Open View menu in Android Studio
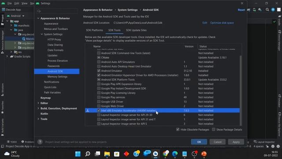The height and width of the screenshot is (159, 282). 25,4
